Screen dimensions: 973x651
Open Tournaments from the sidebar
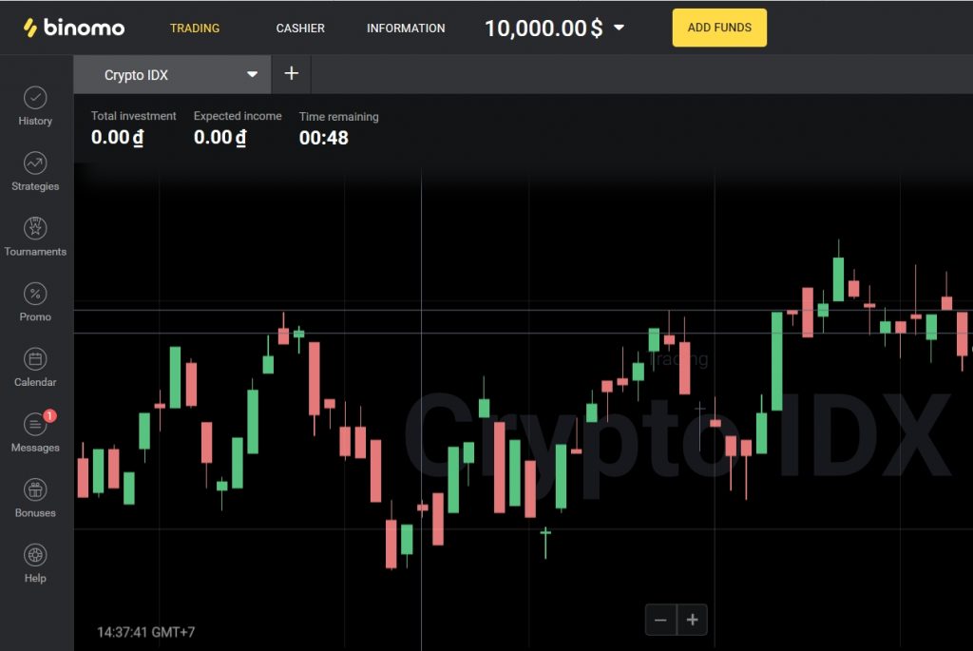pyautogui.click(x=35, y=229)
